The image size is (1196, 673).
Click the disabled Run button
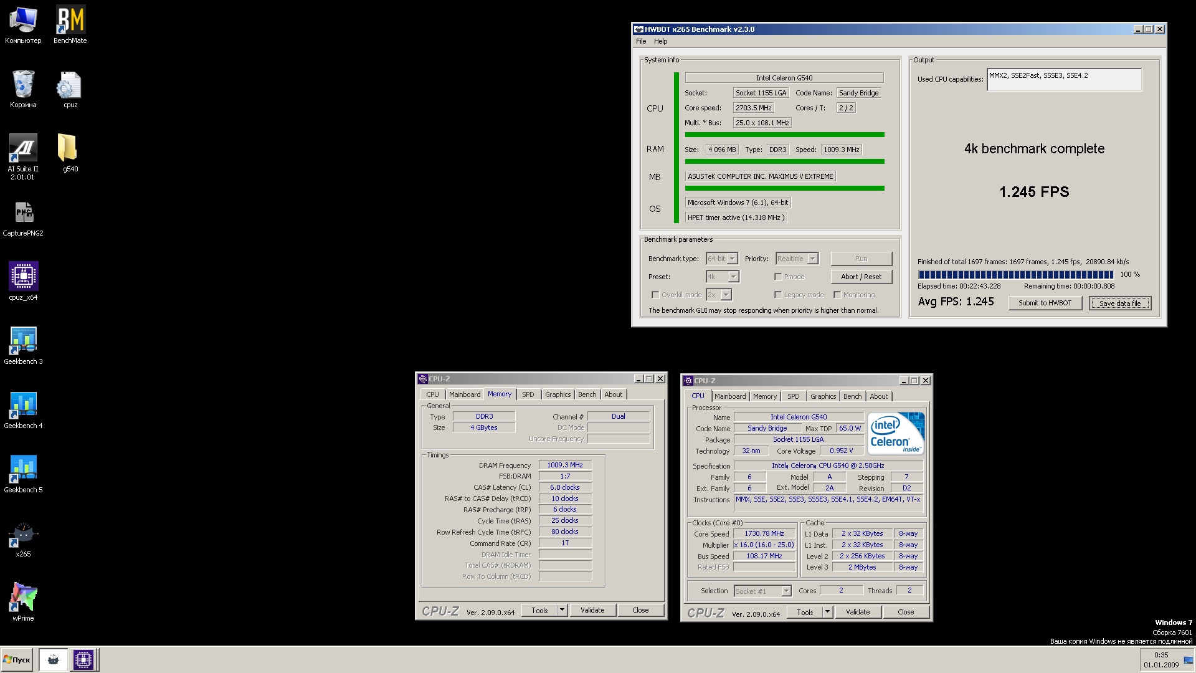pos(861,259)
